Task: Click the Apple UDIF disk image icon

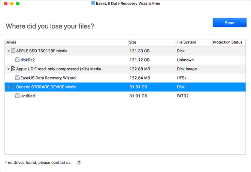Action: (x=13, y=69)
